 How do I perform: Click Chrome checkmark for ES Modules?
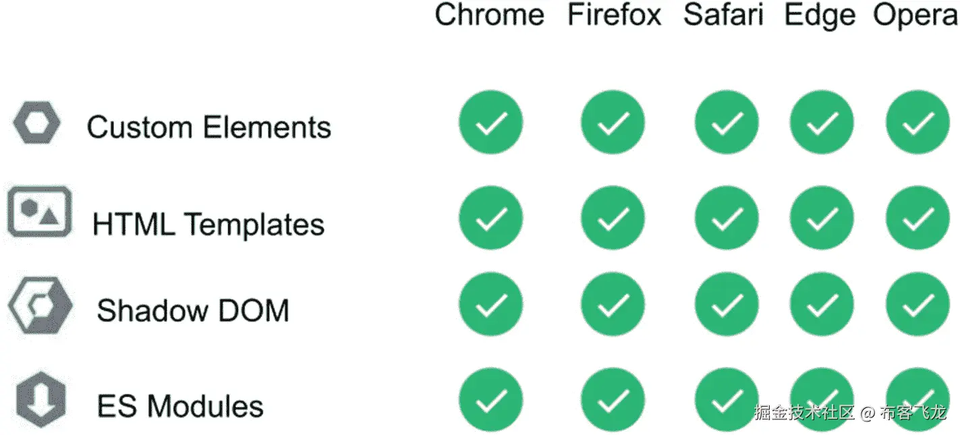pyautogui.click(x=490, y=400)
